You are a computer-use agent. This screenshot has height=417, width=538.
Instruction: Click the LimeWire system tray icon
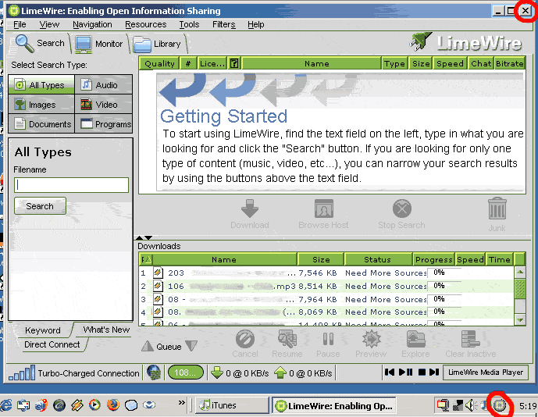click(500, 405)
